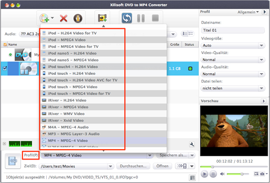Screen dimensions: 270x183
Task: Select iPod - H.264 Video for TV
Action: point(103,33)
